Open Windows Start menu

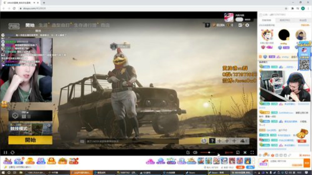pyautogui.click(x=3, y=172)
